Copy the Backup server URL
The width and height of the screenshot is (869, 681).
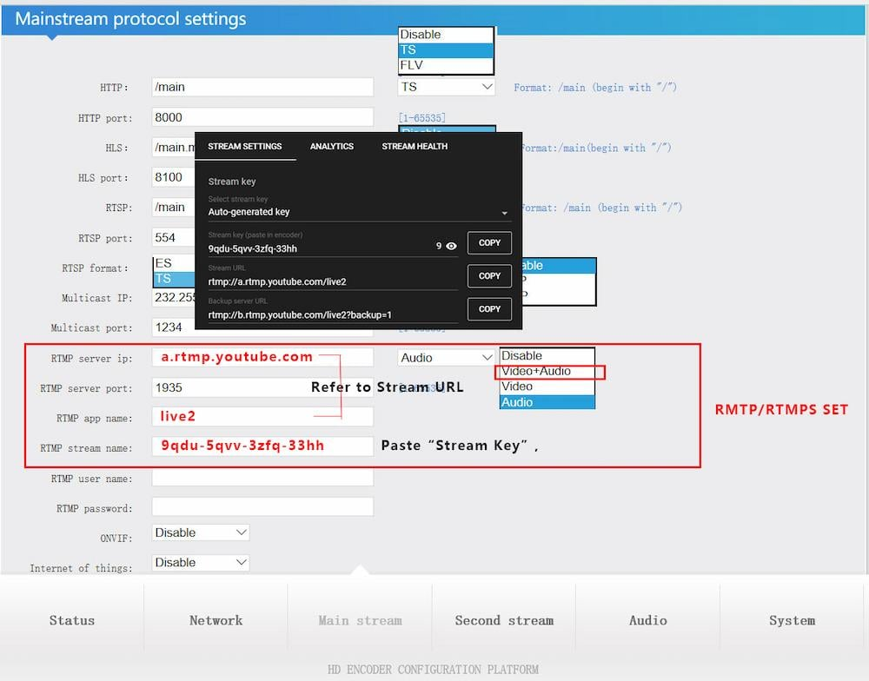[x=488, y=308]
